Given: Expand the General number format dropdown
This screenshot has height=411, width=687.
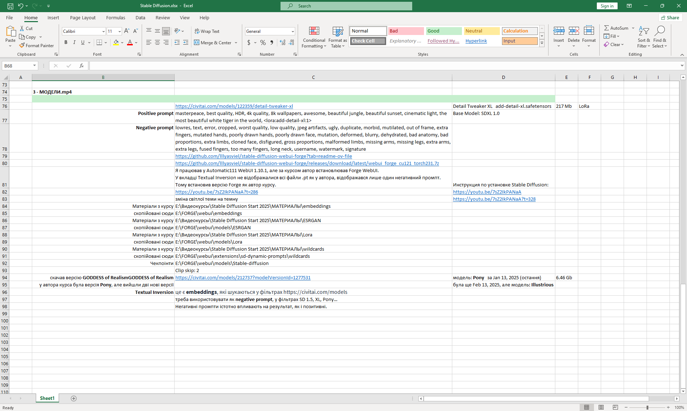Looking at the screenshot, I should pos(293,31).
